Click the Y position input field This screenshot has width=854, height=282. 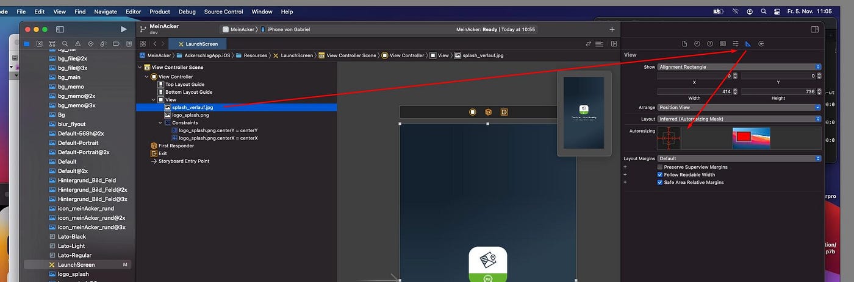point(778,76)
